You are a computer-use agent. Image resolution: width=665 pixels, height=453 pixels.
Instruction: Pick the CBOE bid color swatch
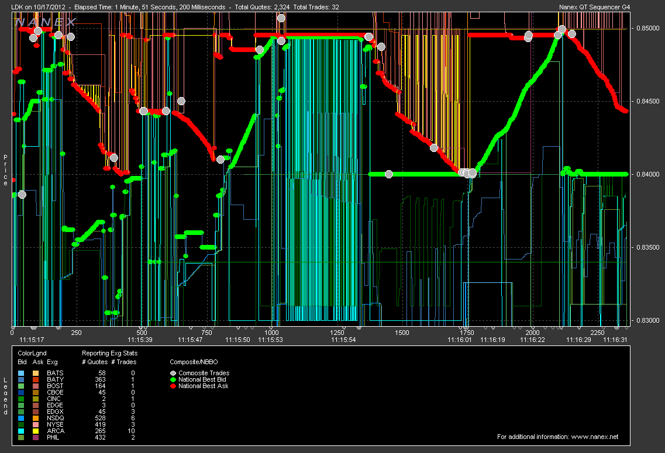[21, 392]
